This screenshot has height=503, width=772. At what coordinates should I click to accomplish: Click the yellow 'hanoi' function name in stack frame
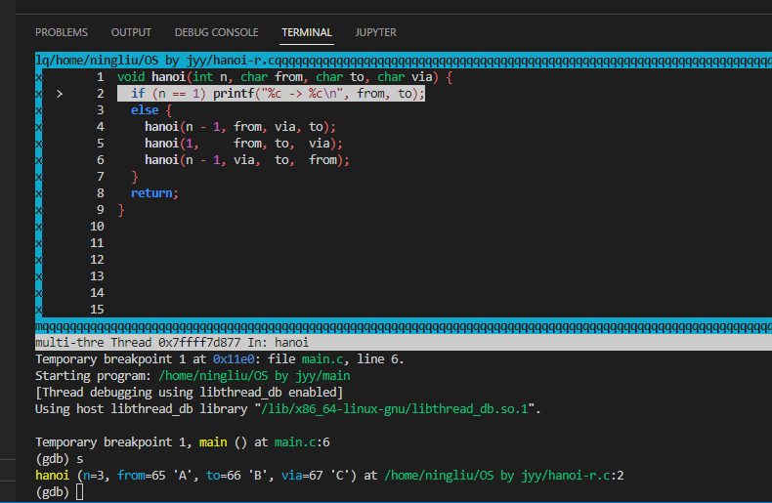pyautogui.click(x=52, y=476)
